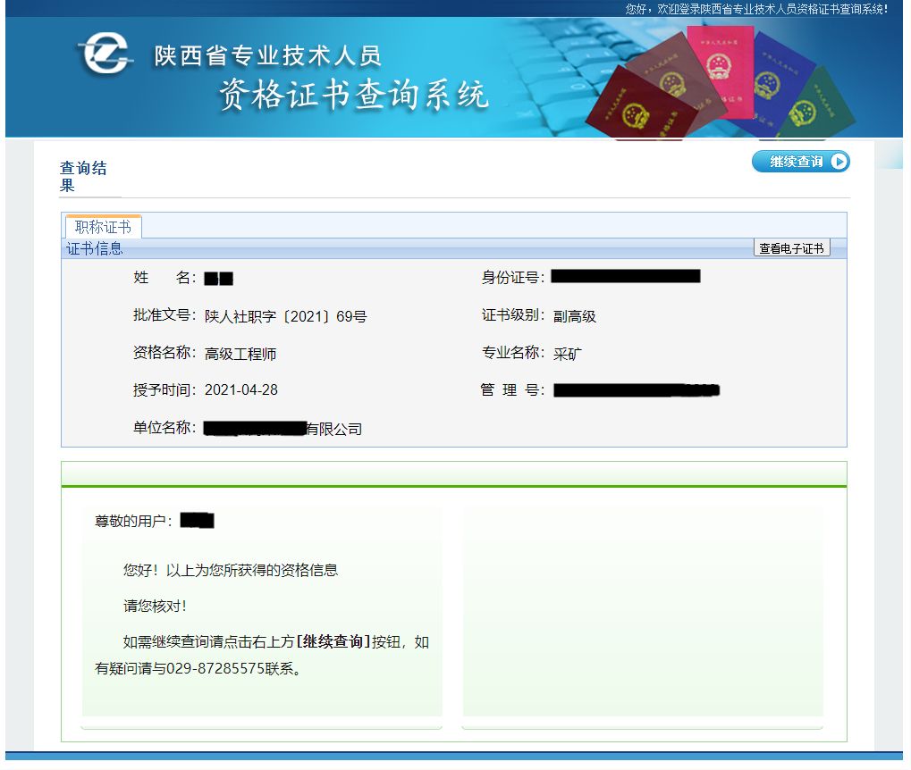Screen dimensions: 911x770
Task: Click the system logo icon in header
Action: (105, 54)
